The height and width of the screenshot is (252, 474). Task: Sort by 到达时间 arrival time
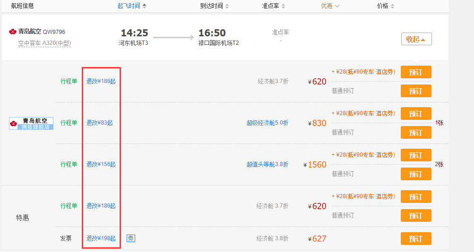(215, 6)
